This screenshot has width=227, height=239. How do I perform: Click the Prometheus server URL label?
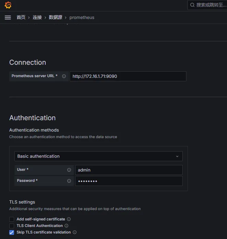[35, 76]
